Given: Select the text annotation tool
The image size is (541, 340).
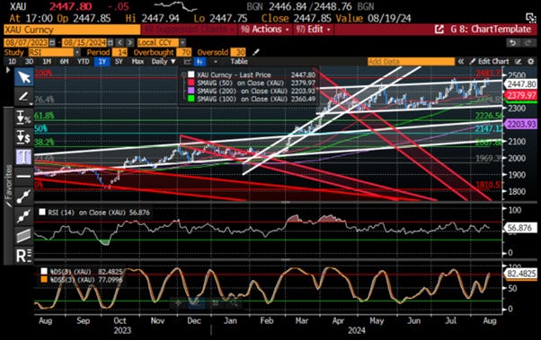Looking at the screenshot, I should click(x=23, y=157).
